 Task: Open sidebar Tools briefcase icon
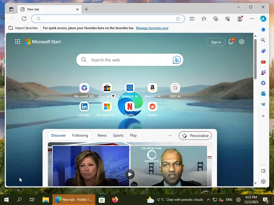coord(263,62)
